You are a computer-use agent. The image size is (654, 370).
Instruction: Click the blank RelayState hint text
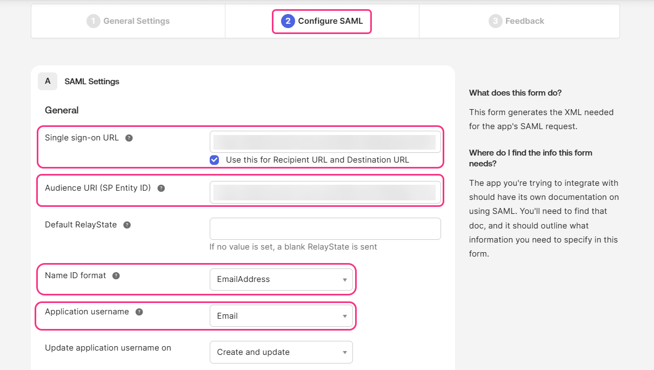[x=293, y=247]
